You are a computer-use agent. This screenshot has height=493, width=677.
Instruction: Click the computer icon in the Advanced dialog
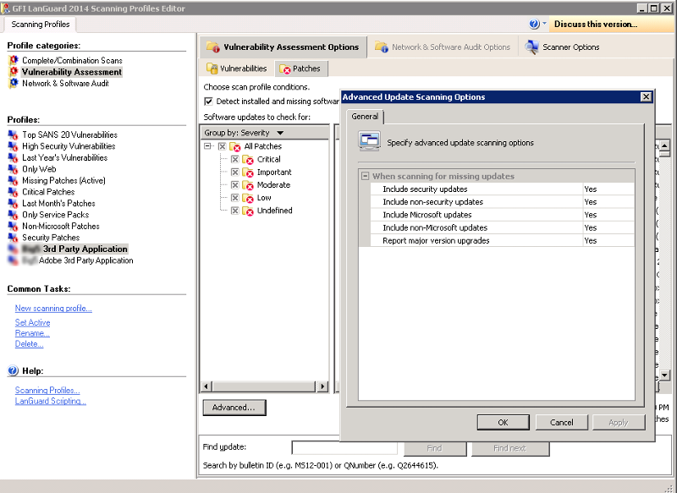[370, 141]
